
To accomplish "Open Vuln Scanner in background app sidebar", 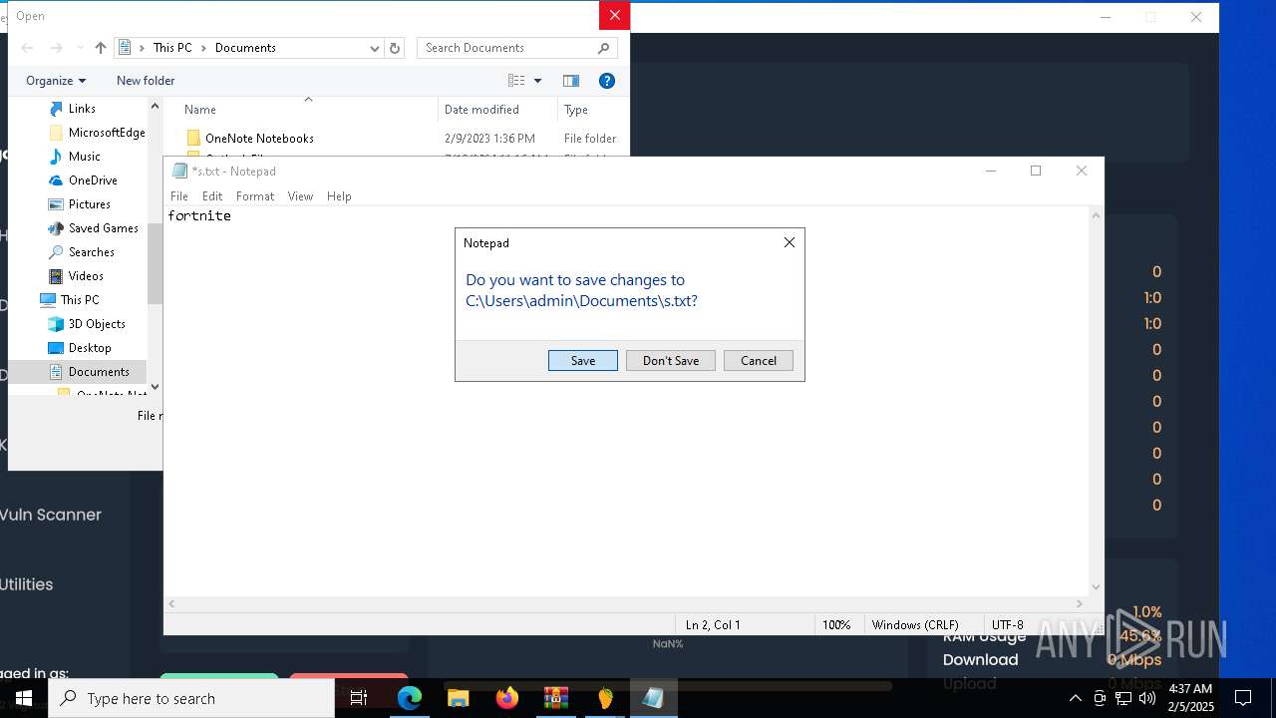I will click(x=51, y=515).
